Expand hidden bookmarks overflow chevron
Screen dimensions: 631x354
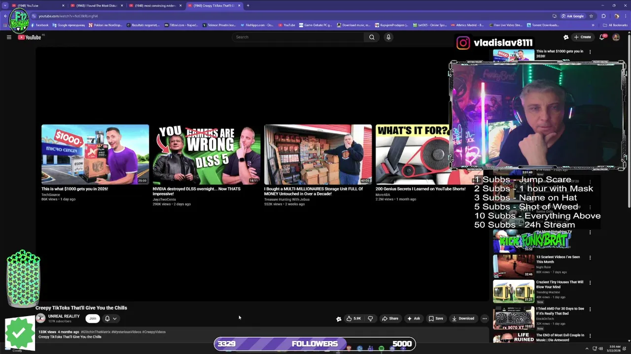point(593,25)
